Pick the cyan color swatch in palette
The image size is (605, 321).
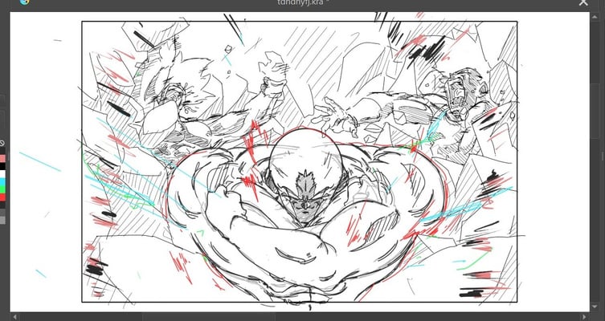[x=2, y=182]
